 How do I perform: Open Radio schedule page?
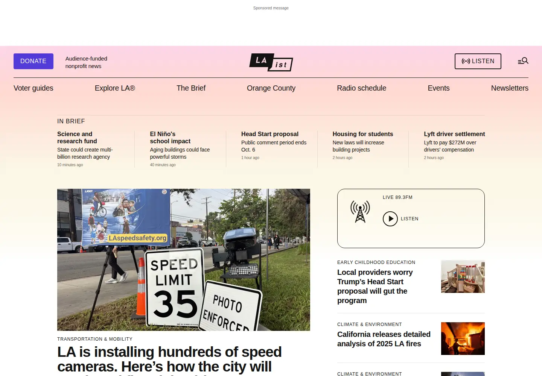[361, 88]
